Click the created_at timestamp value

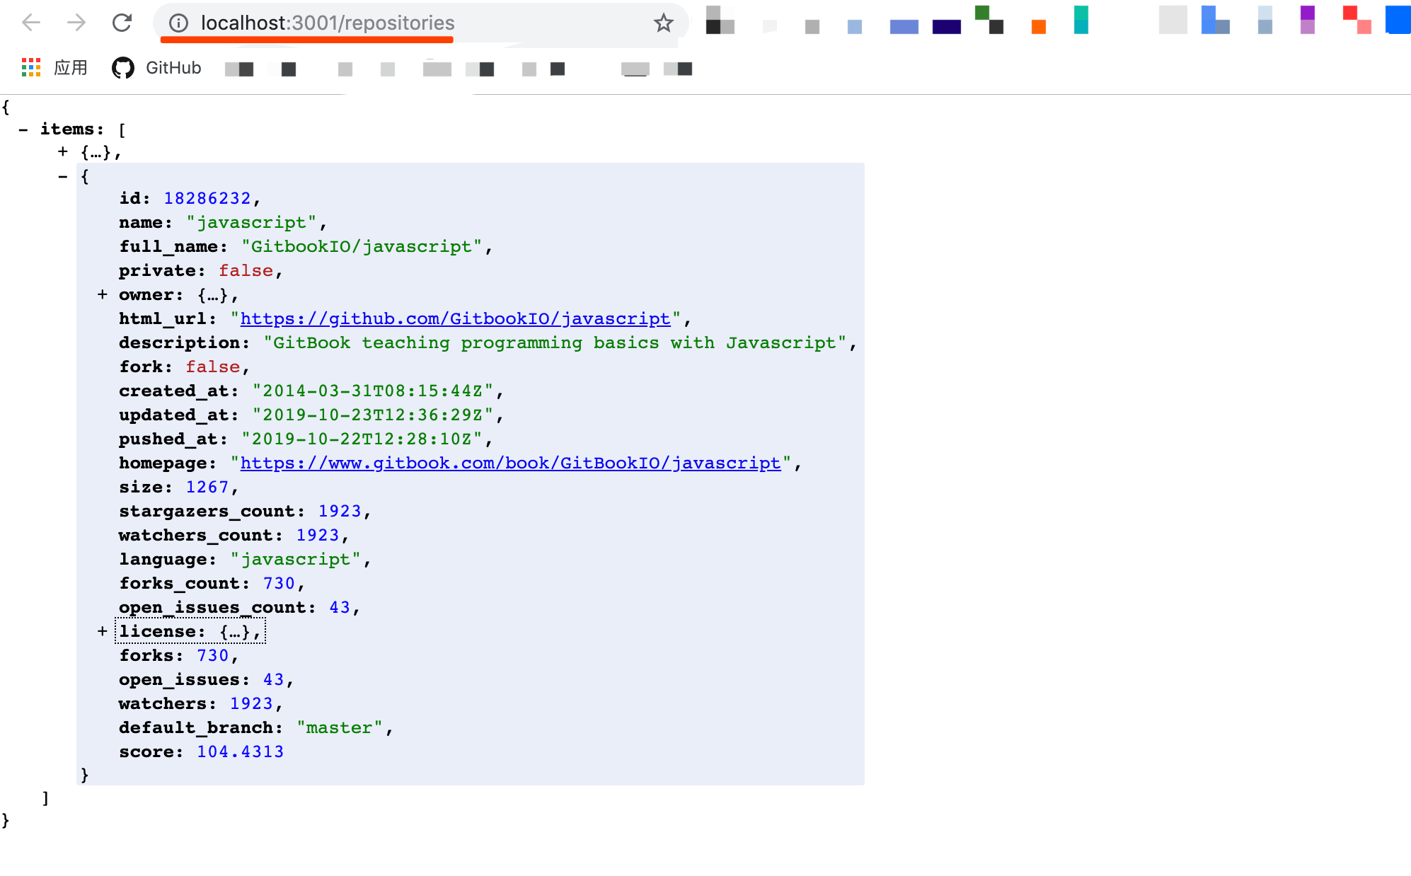[x=373, y=391]
